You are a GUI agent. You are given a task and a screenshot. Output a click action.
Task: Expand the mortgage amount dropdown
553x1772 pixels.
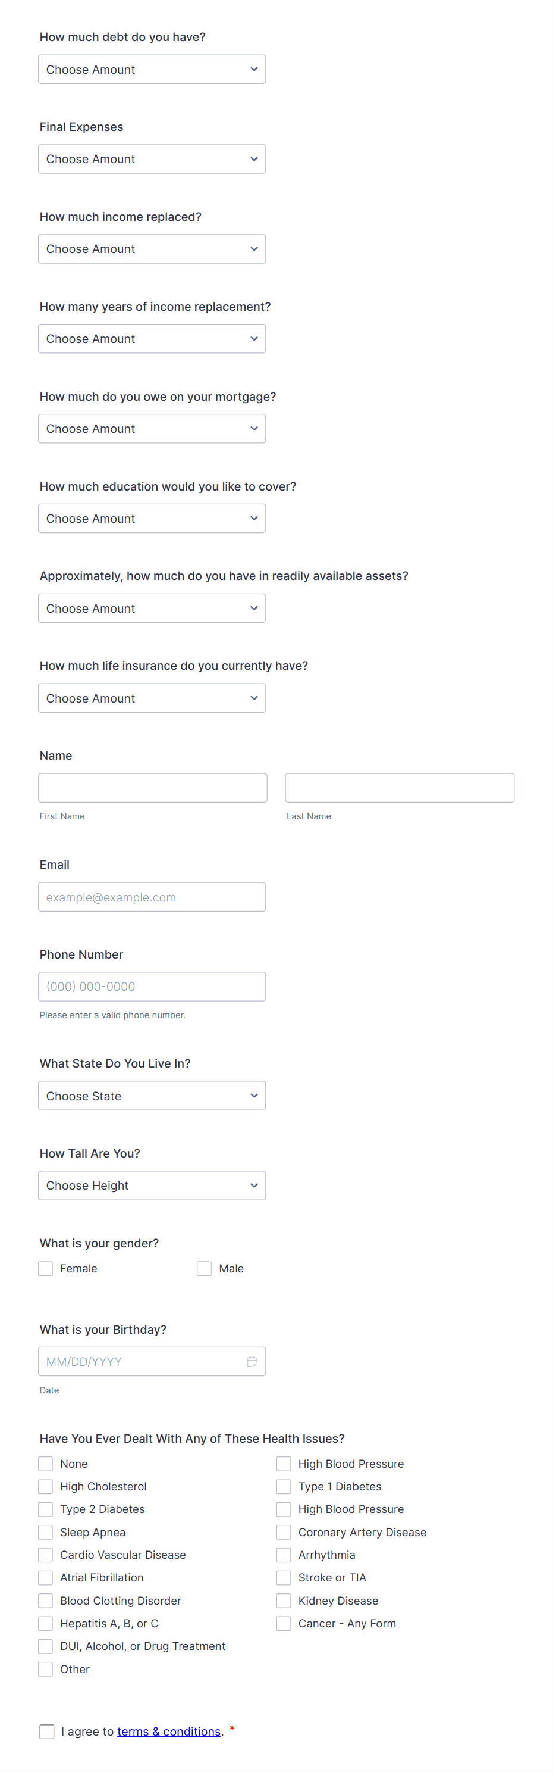[x=152, y=428]
